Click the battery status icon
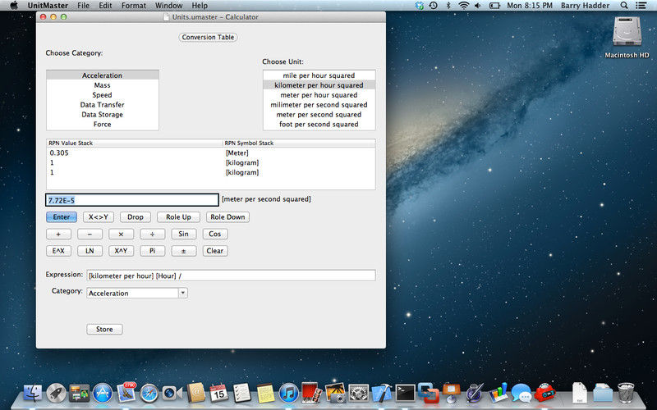 495,6
